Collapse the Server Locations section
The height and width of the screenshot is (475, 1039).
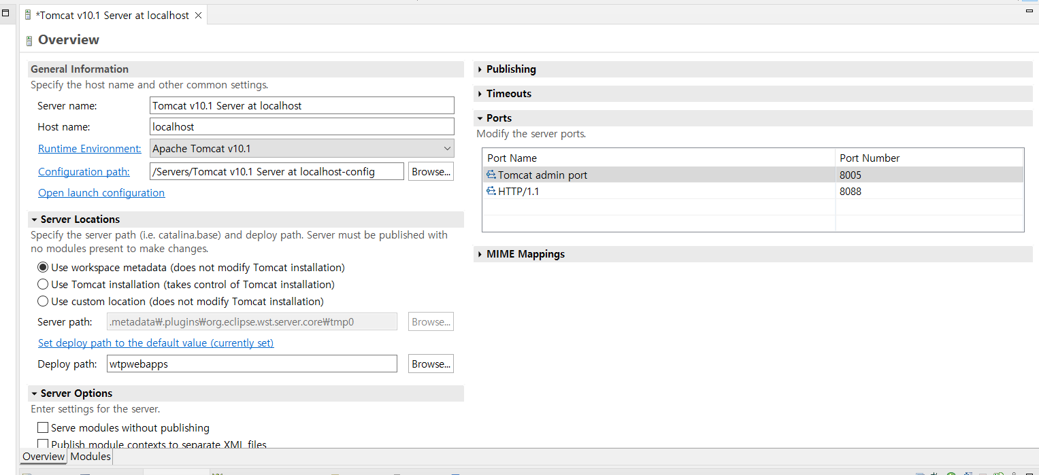point(34,219)
